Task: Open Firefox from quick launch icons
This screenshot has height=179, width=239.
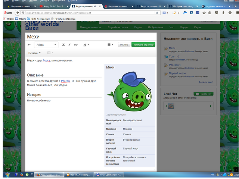Action: tap(22, 175)
